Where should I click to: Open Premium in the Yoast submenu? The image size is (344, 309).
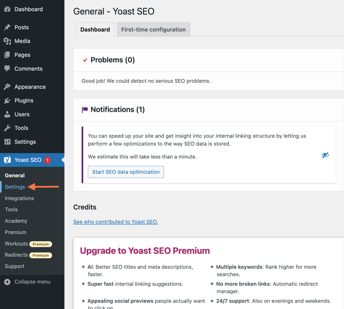point(15,232)
